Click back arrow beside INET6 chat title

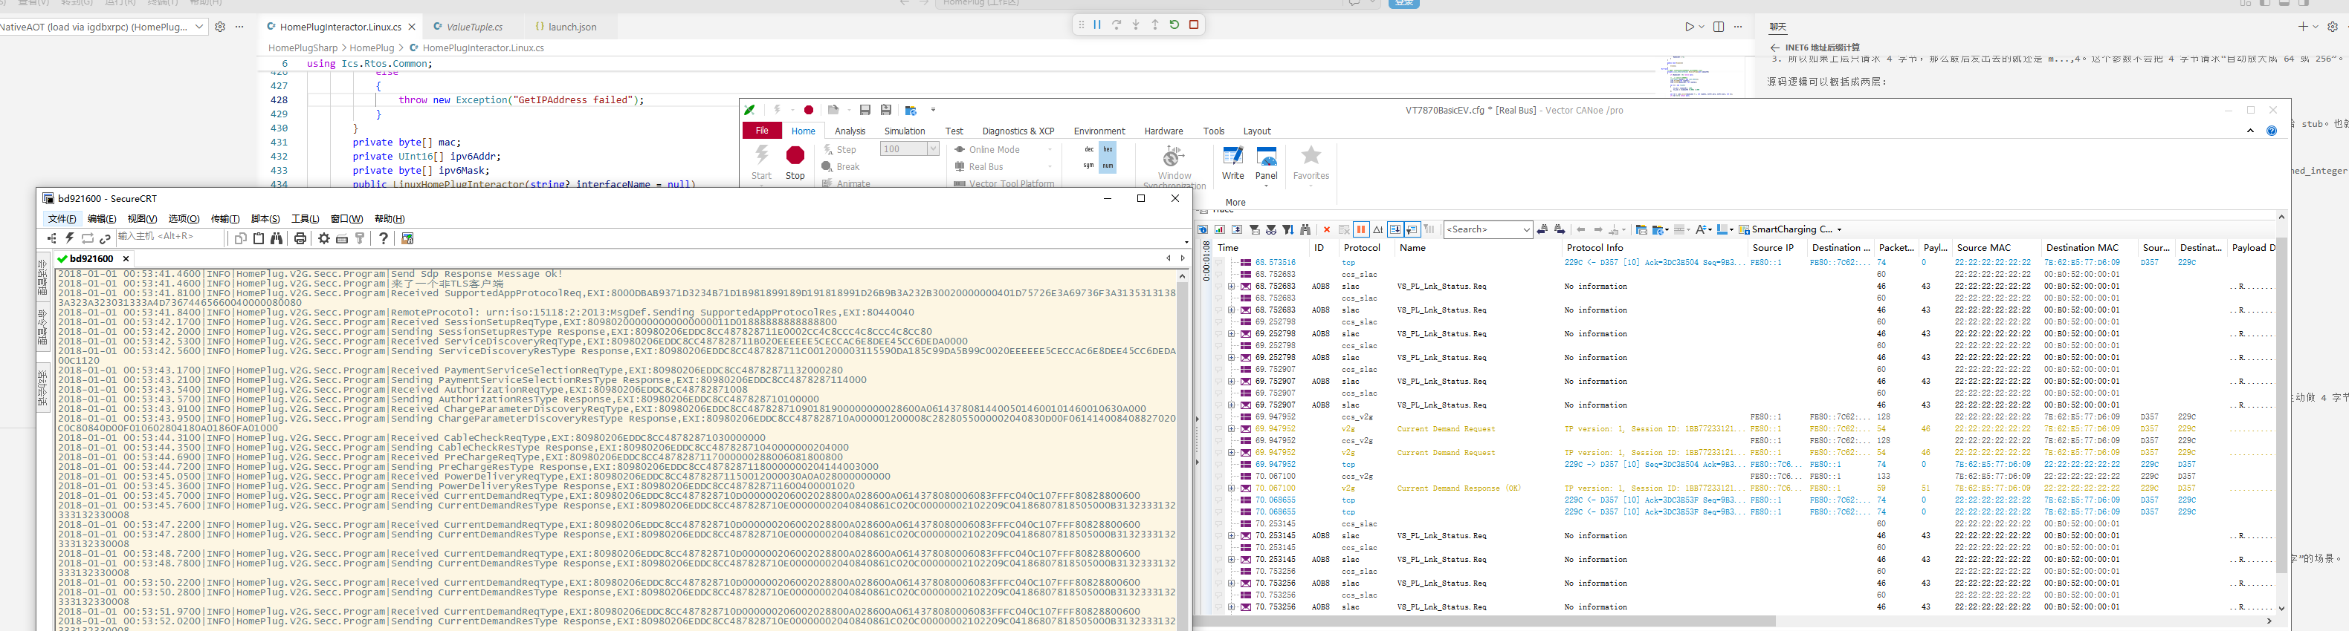pos(1774,48)
